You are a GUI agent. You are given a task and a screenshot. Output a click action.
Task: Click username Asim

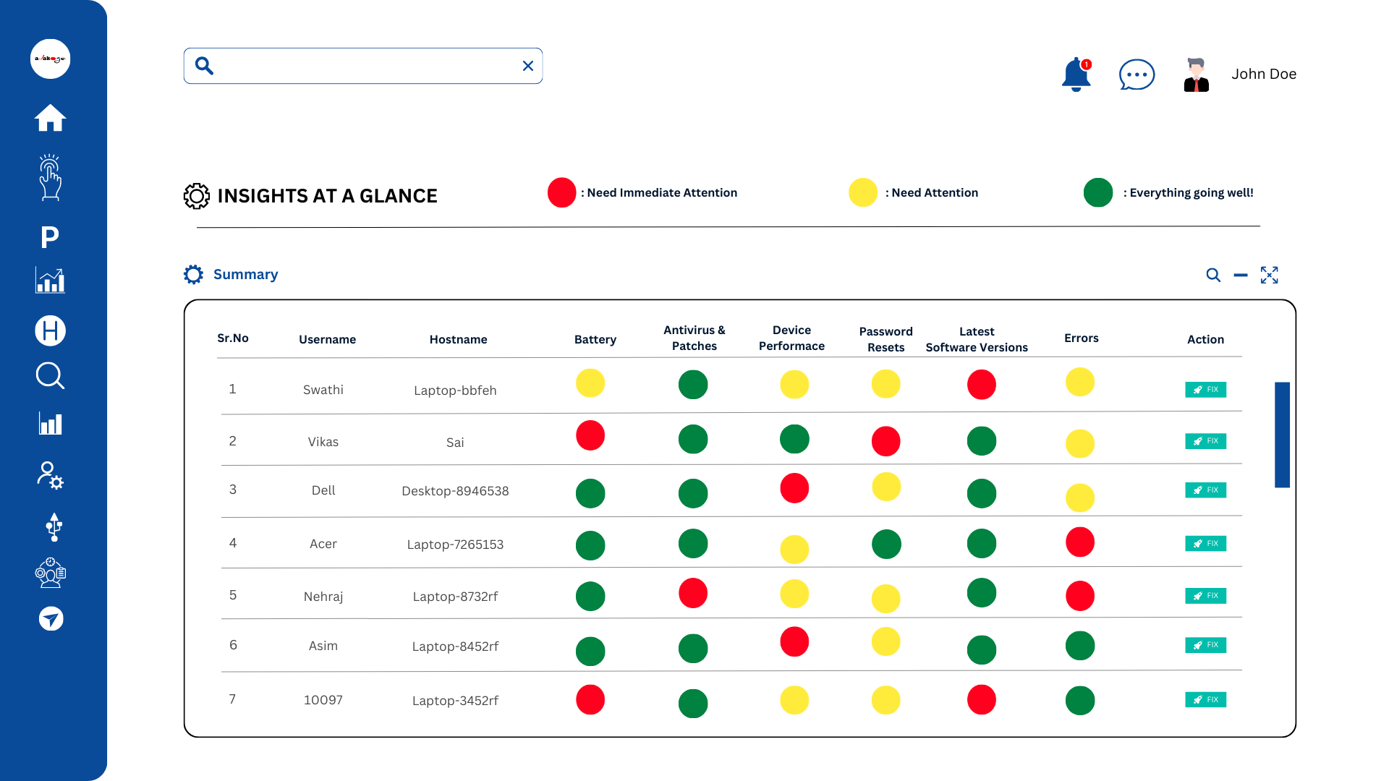tap(323, 646)
